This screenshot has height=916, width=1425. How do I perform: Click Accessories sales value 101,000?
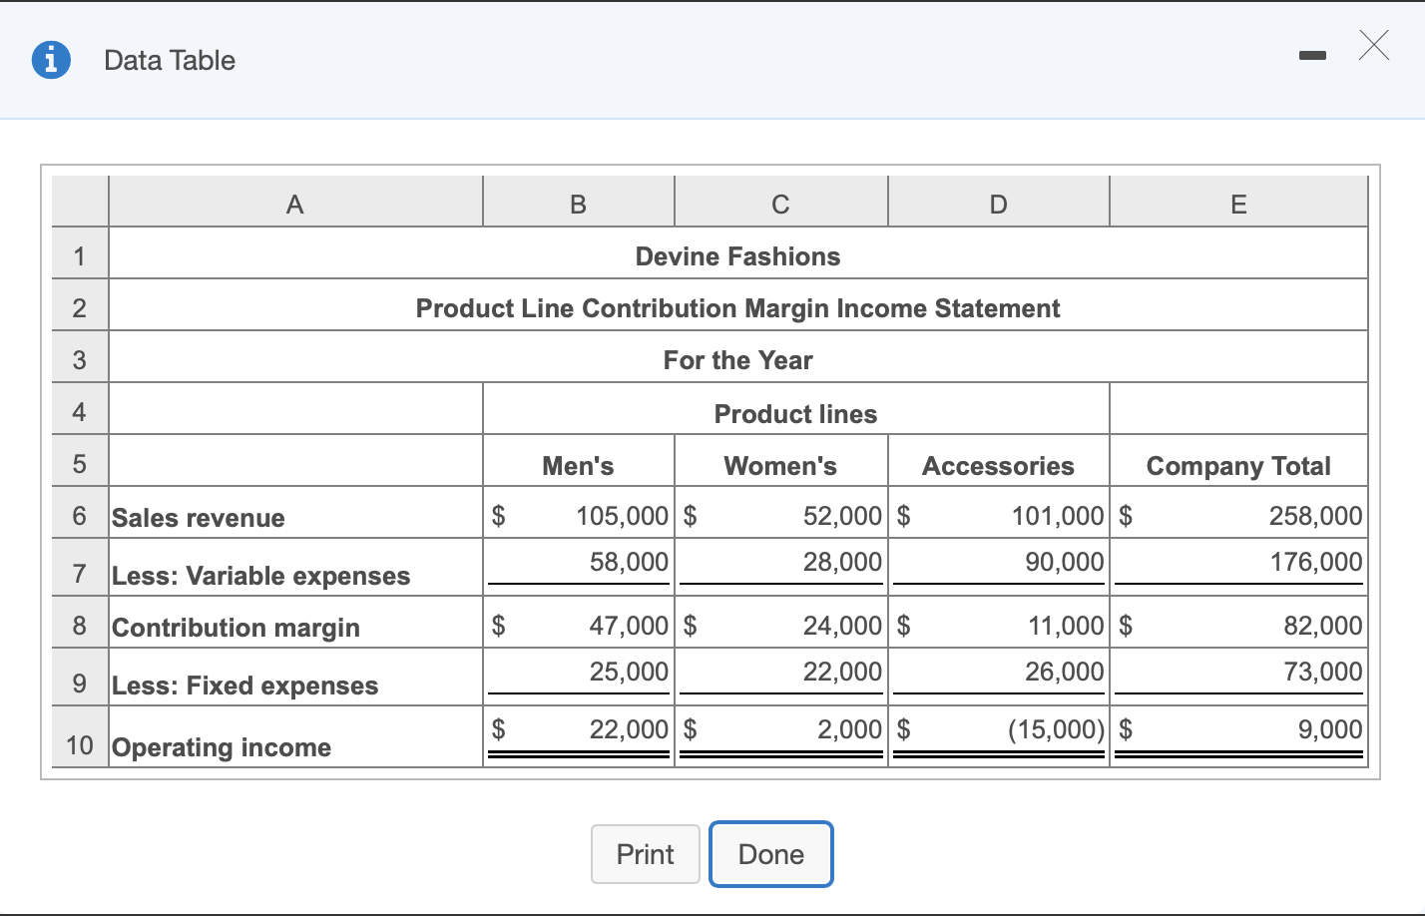(1058, 516)
